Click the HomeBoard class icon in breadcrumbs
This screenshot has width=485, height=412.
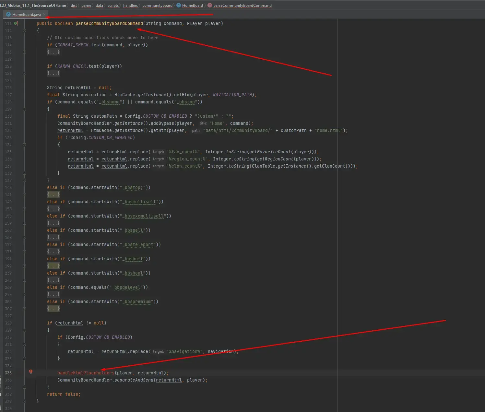pyautogui.click(x=178, y=5)
